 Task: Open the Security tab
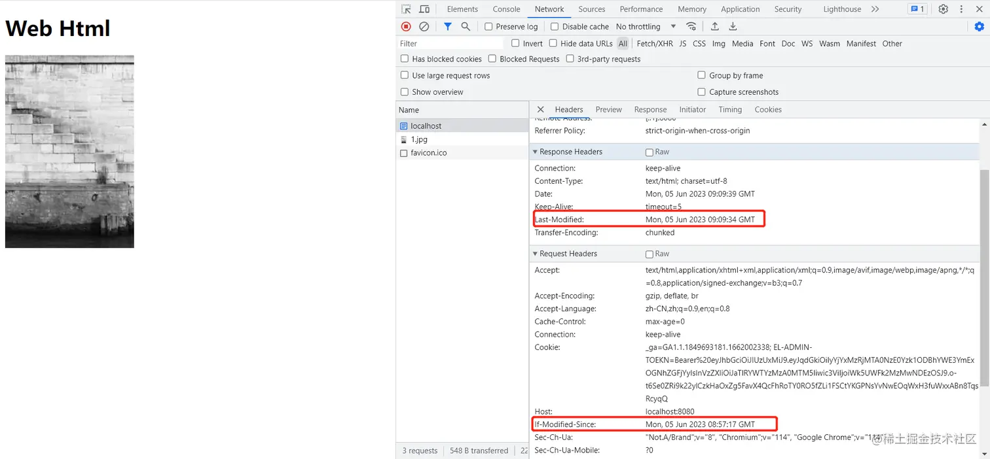coord(788,9)
